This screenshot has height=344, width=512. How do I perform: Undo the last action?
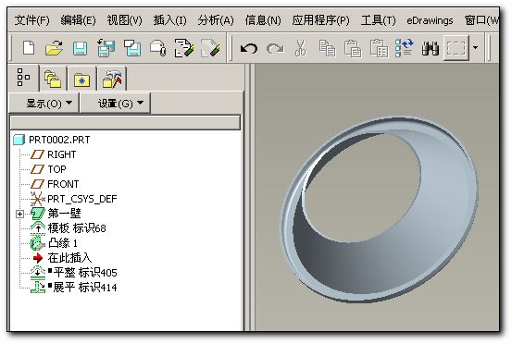click(x=249, y=49)
